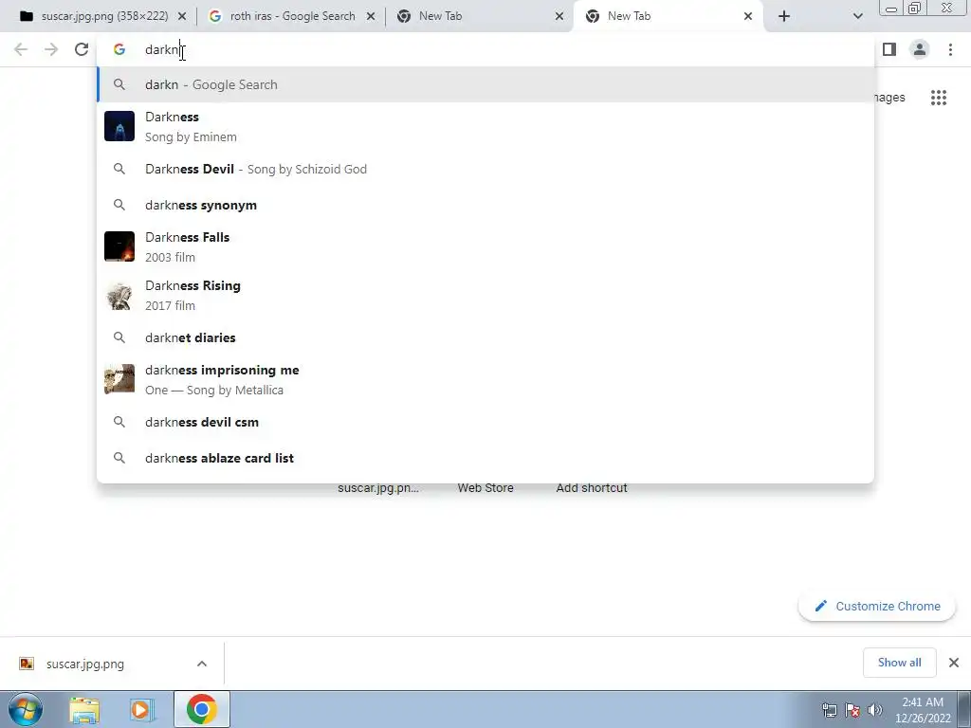Open the clock showing 2:41 AM
971x728 pixels.
click(x=923, y=710)
